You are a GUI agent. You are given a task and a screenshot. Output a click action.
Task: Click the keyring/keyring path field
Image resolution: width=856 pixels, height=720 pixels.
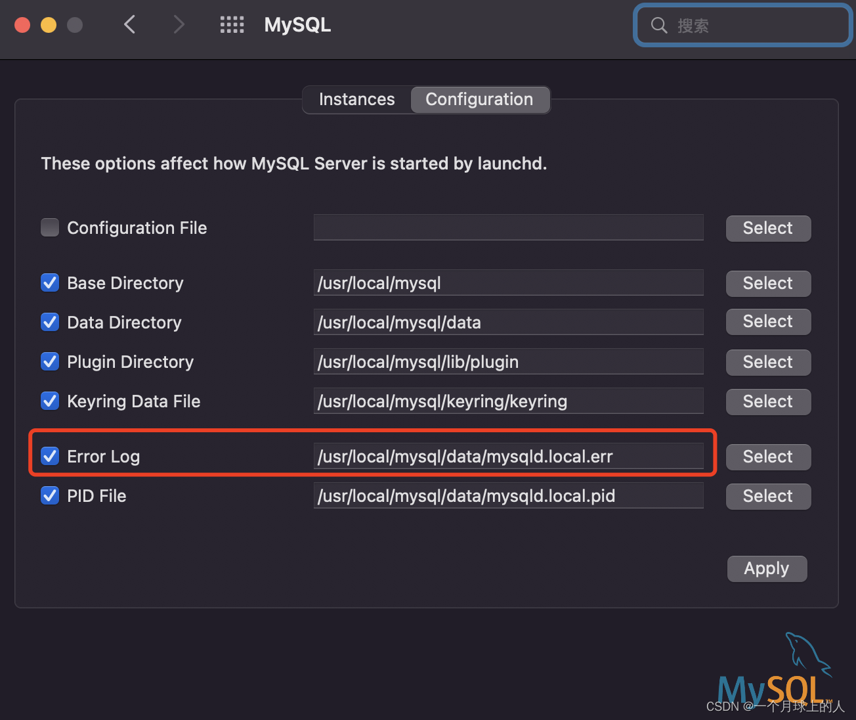coord(508,401)
